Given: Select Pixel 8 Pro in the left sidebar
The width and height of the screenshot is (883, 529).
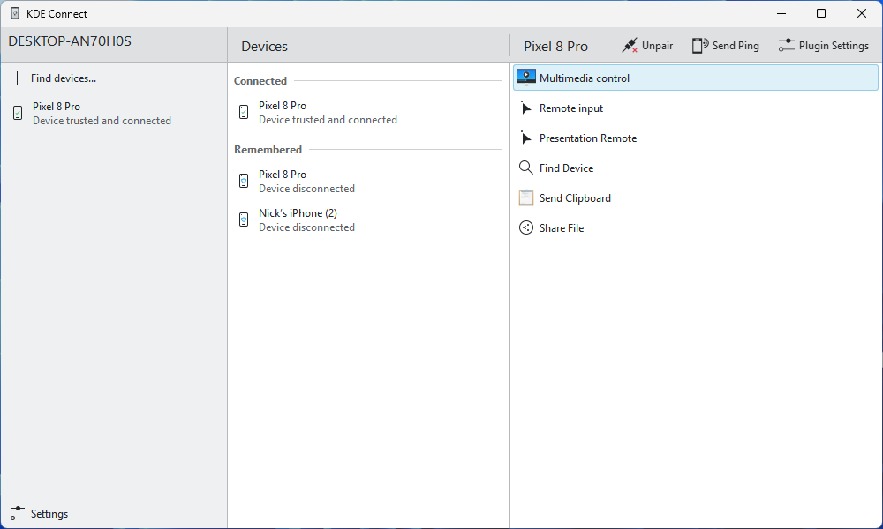Looking at the screenshot, I should tap(102, 113).
